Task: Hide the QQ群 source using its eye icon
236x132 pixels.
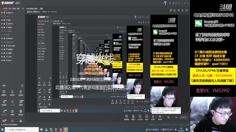Action: (2, 57)
